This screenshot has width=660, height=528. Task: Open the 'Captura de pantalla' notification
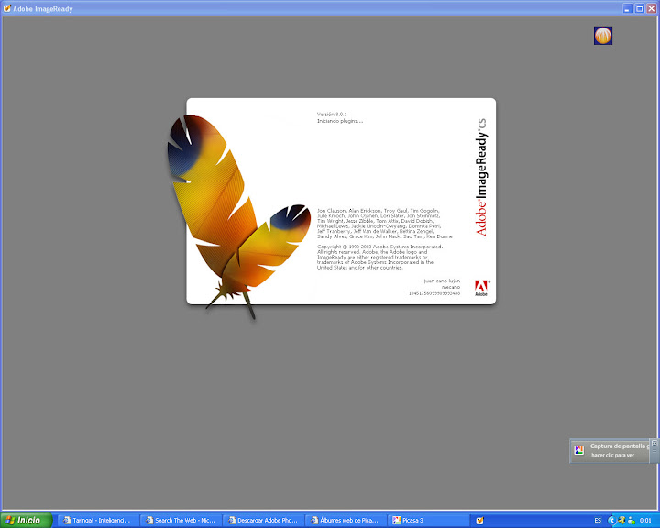coord(612,450)
